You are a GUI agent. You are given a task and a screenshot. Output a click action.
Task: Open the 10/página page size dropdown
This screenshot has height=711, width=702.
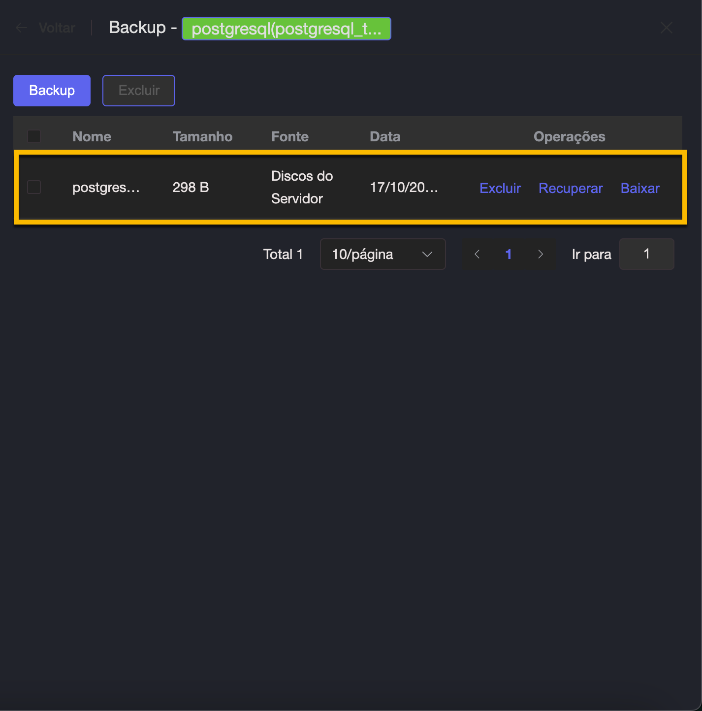click(x=383, y=254)
